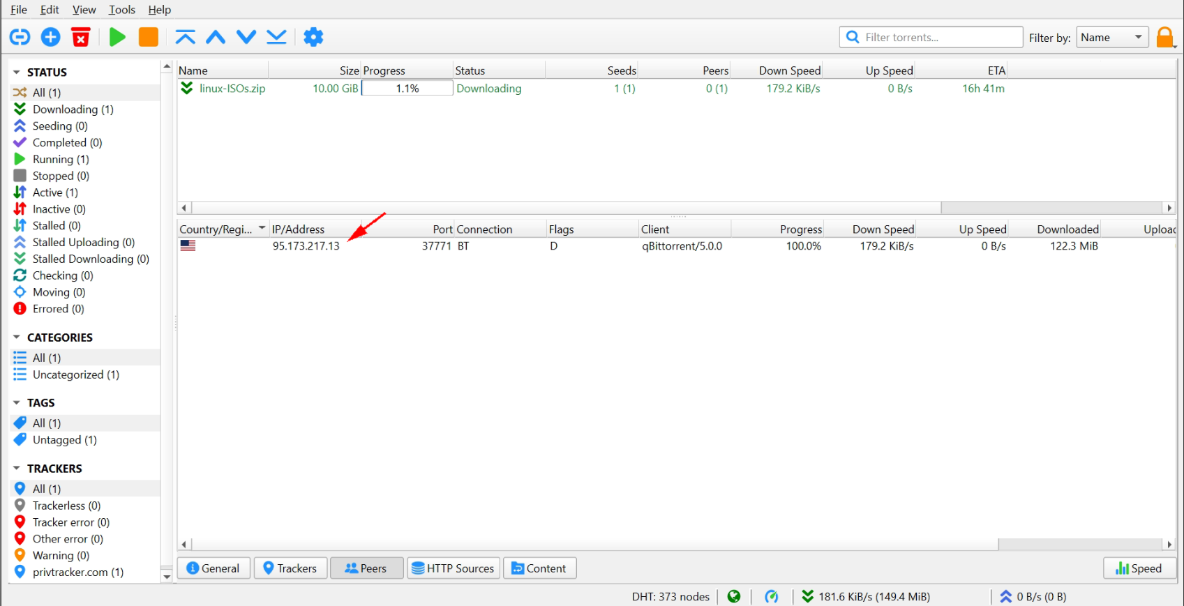Click the status bar download speed indicator
The image size is (1184, 606).
coord(866,596)
